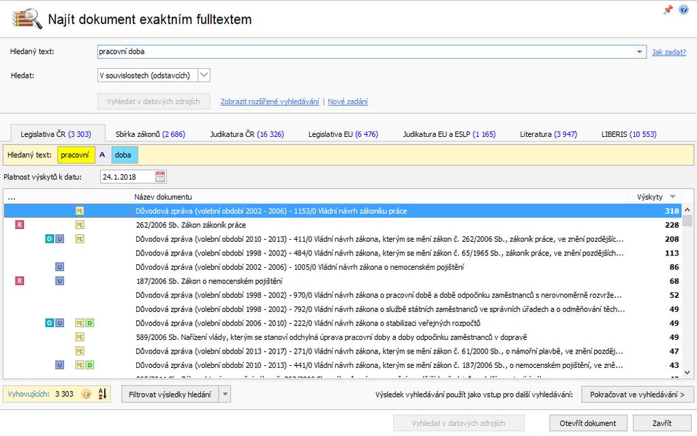Open help via the question mark icon
The height and width of the screenshot is (436, 697).
coord(683,10)
